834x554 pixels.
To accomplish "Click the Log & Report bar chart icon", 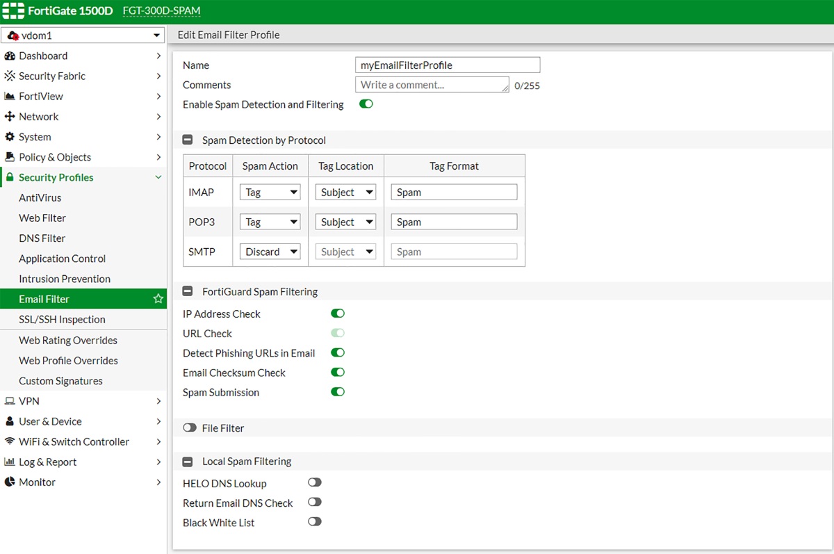I will click(10, 462).
